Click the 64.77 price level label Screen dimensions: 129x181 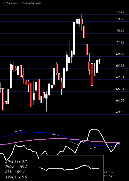coord(120,100)
